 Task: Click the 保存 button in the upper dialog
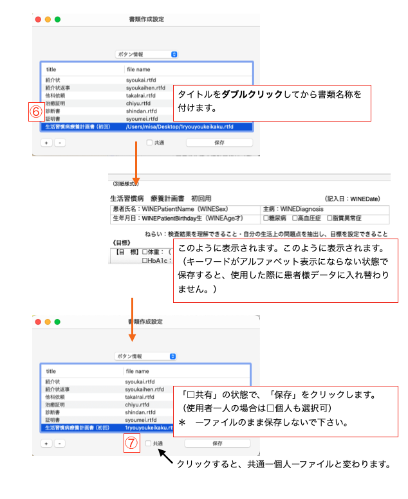[219, 143]
